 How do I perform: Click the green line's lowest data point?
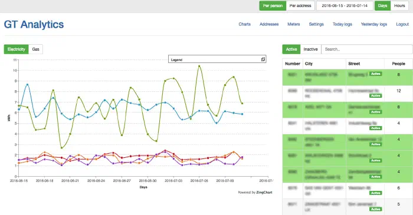coord(61,148)
